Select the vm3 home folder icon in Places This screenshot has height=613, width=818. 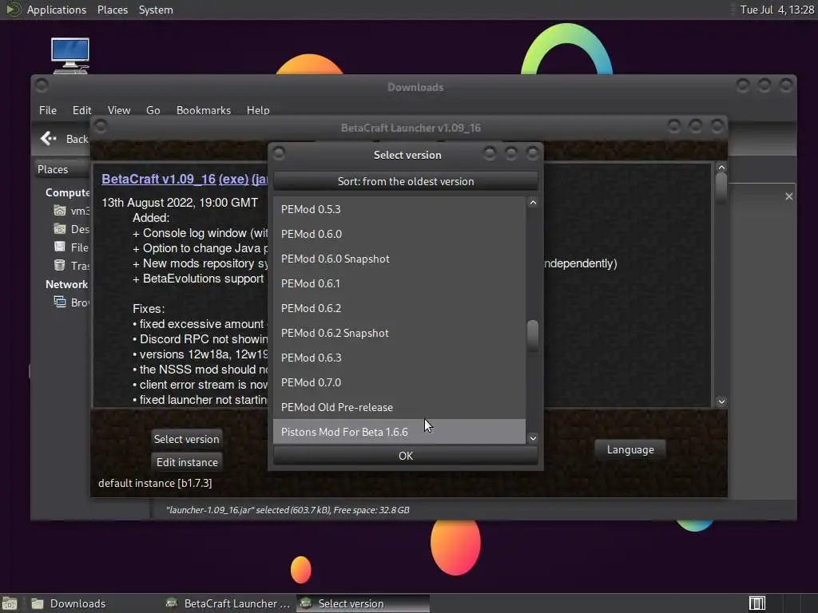click(60, 211)
